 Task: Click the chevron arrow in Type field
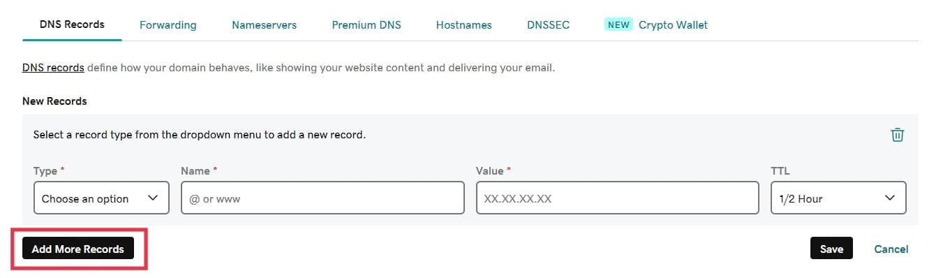tap(154, 198)
